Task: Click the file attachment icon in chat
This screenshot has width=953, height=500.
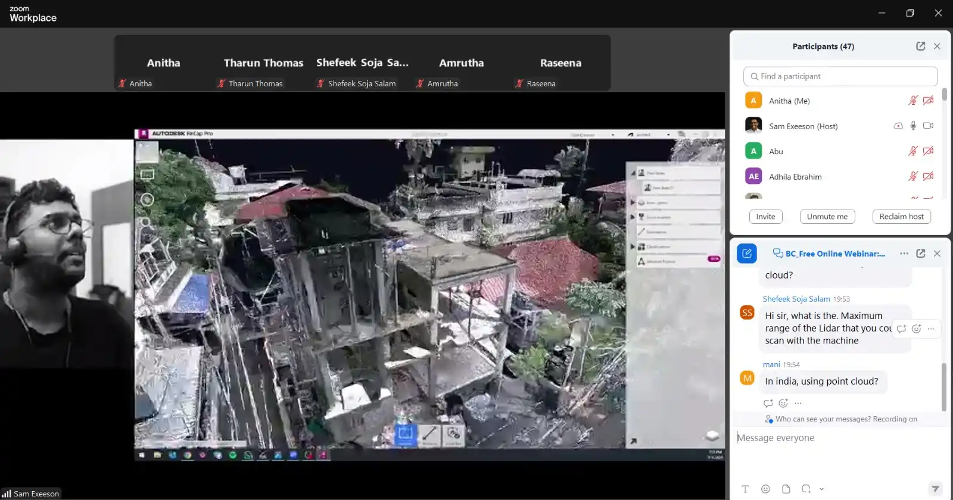Action: coord(786,489)
